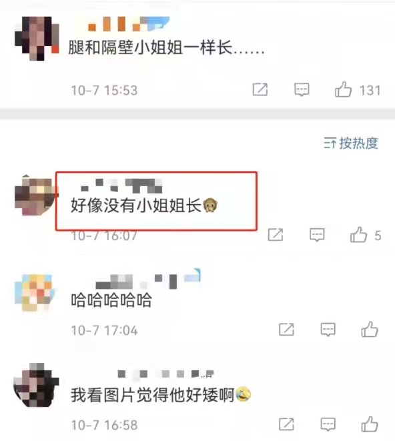
Task: Open the username above 腿和隔壁小姐姐一样长
Action: 128,24
